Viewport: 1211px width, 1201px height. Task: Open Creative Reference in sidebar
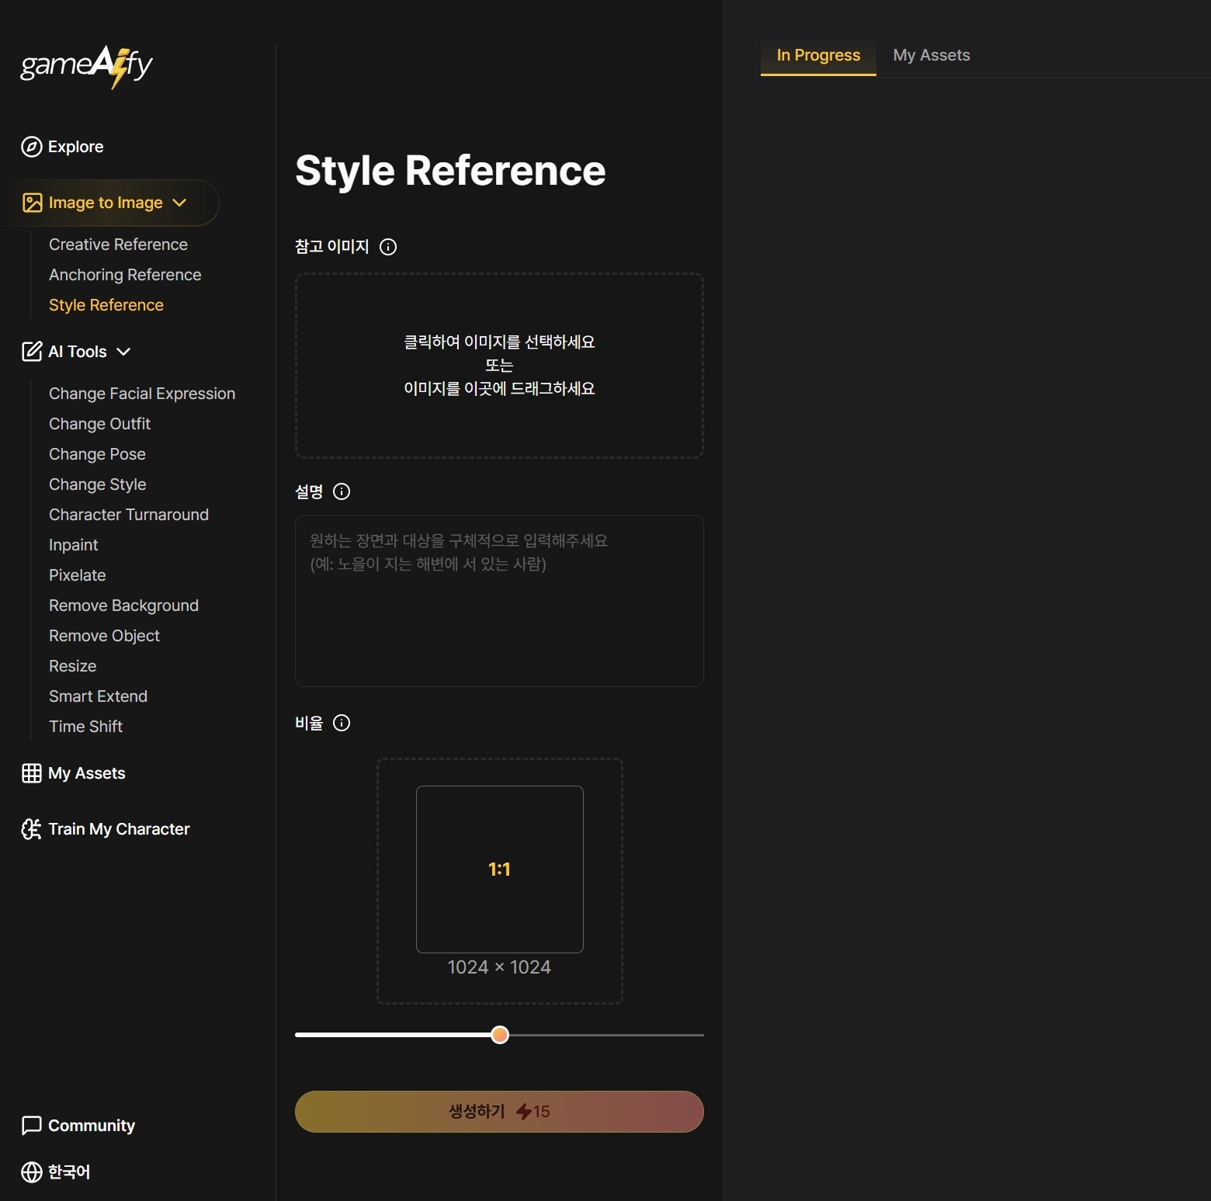[x=118, y=245]
